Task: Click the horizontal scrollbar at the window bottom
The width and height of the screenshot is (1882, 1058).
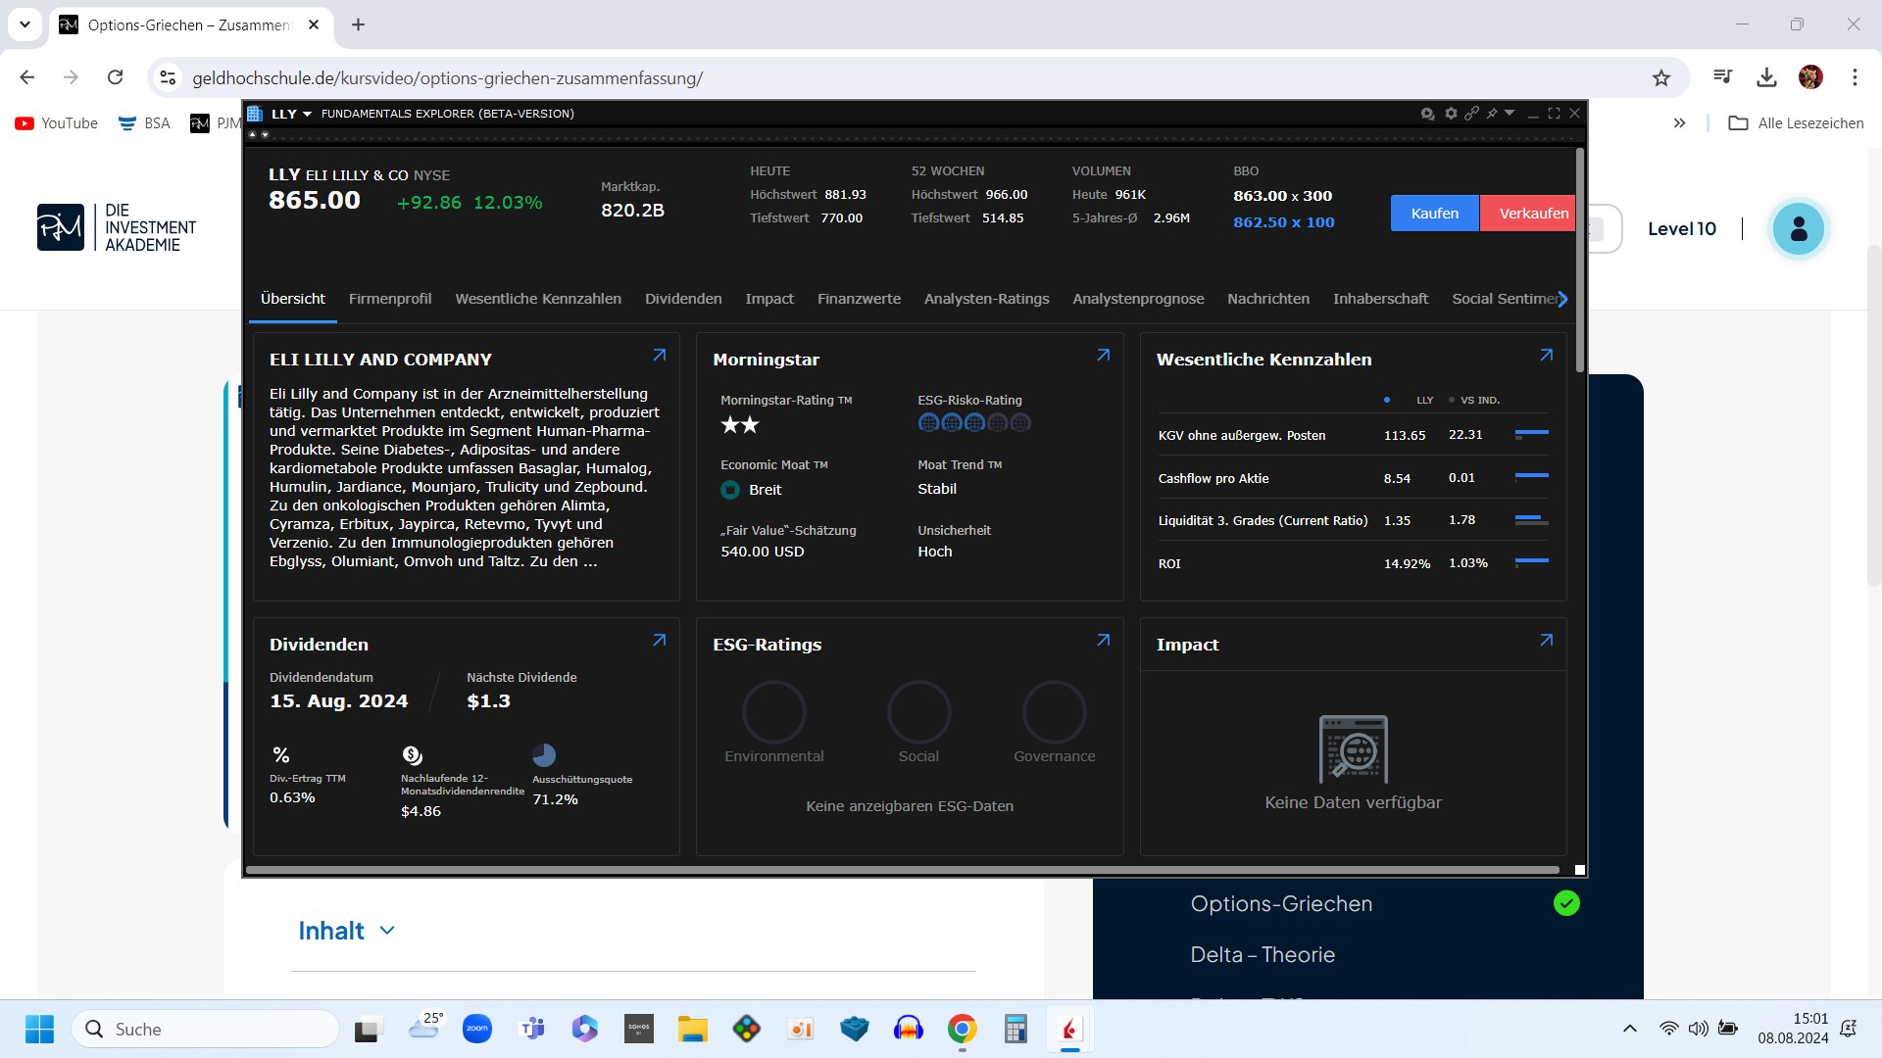Action: coord(902,869)
